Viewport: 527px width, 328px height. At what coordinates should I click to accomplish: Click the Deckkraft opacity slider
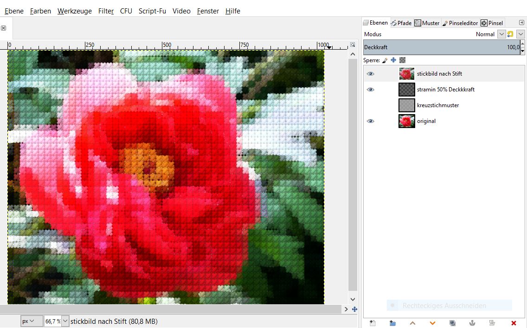441,47
